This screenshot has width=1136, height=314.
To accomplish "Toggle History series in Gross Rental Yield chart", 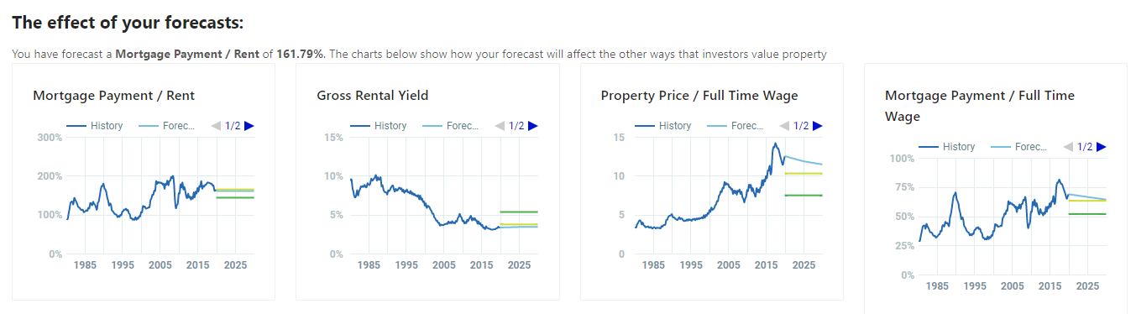I will point(378,126).
